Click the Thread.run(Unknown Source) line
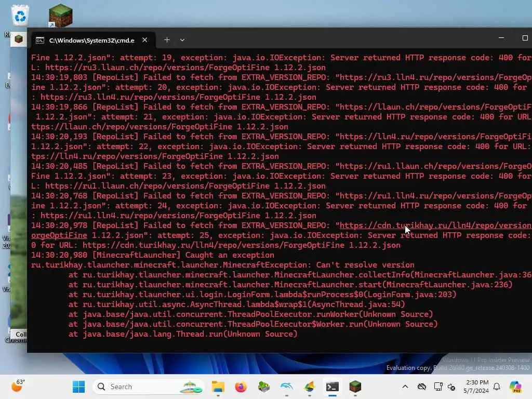 pyautogui.click(x=183, y=334)
